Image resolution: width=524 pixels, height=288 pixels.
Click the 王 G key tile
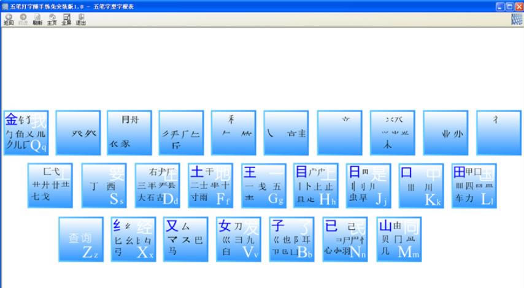click(263, 186)
